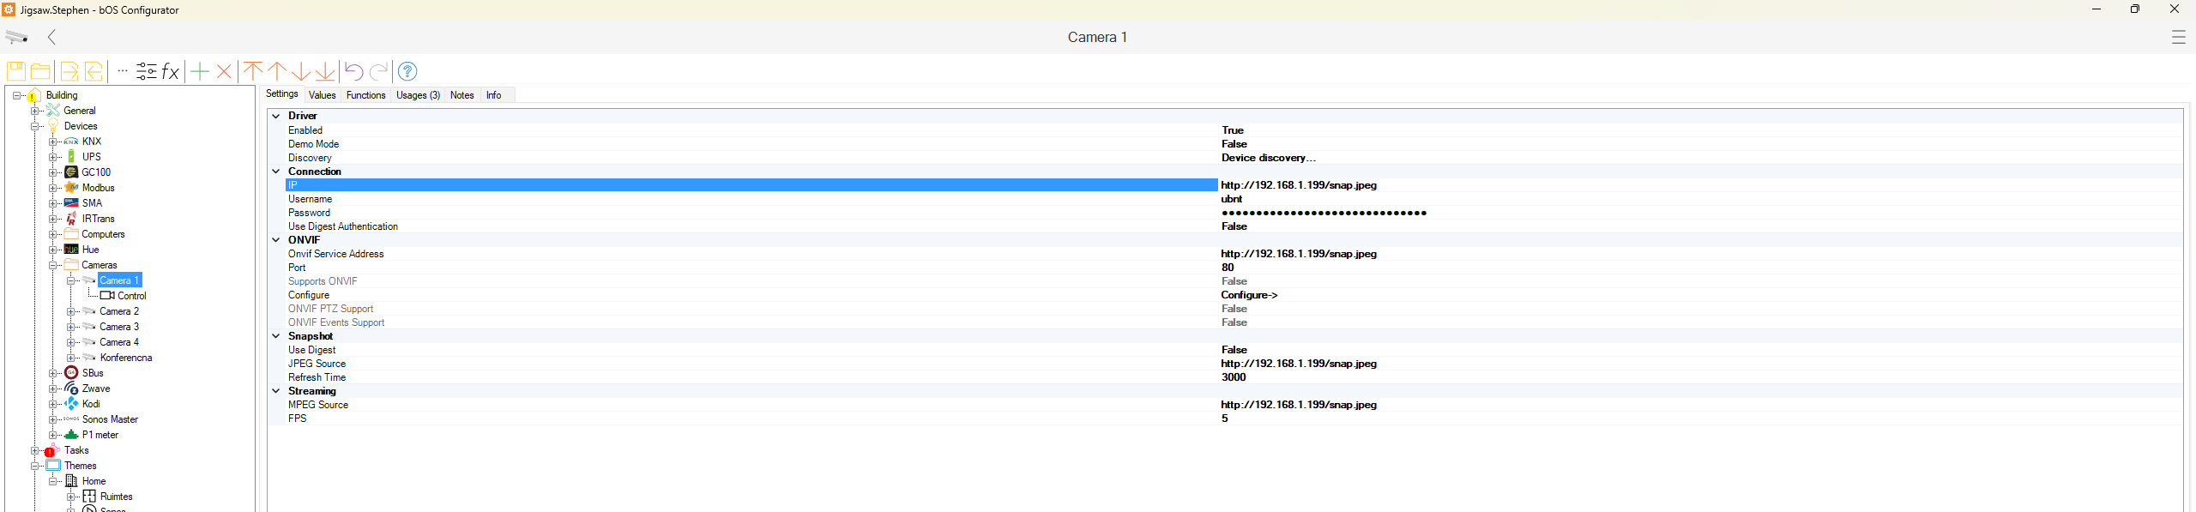Switch to the Values tab
The image size is (2196, 512).
[x=322, y=95]
